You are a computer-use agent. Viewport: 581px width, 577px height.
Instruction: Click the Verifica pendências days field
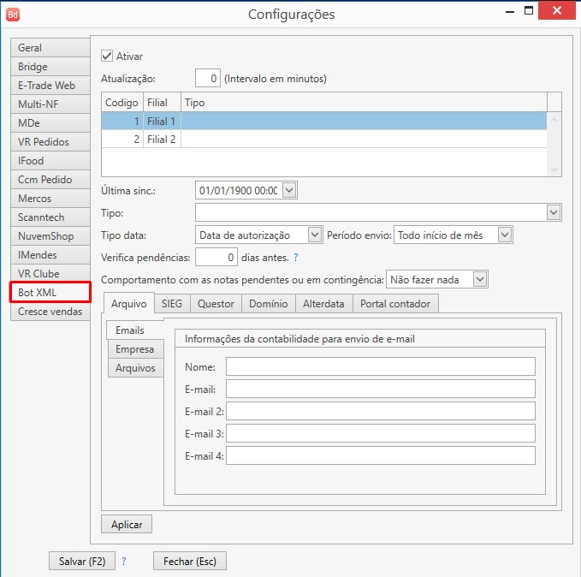pos(216,257)
